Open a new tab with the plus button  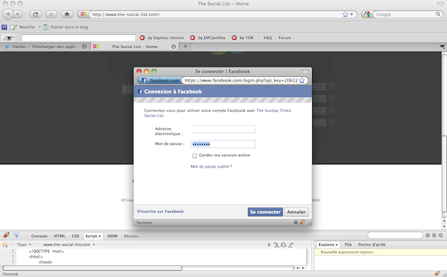pyautogui.click(x=185, y=47)
